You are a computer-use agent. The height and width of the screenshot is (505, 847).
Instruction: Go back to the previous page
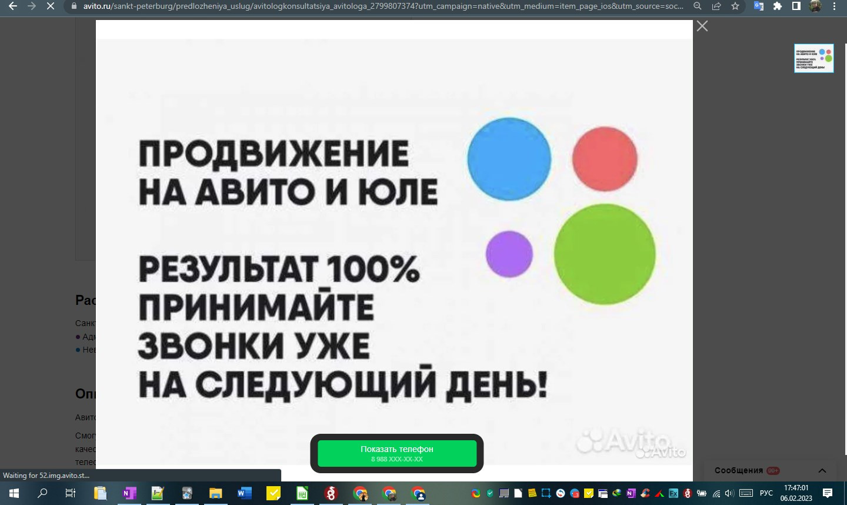point(12,6)
